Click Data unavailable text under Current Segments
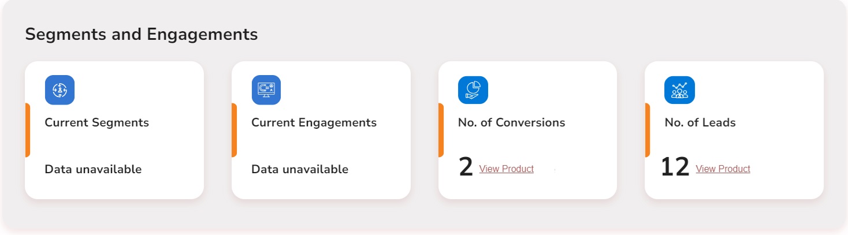 tap(93, 169)
